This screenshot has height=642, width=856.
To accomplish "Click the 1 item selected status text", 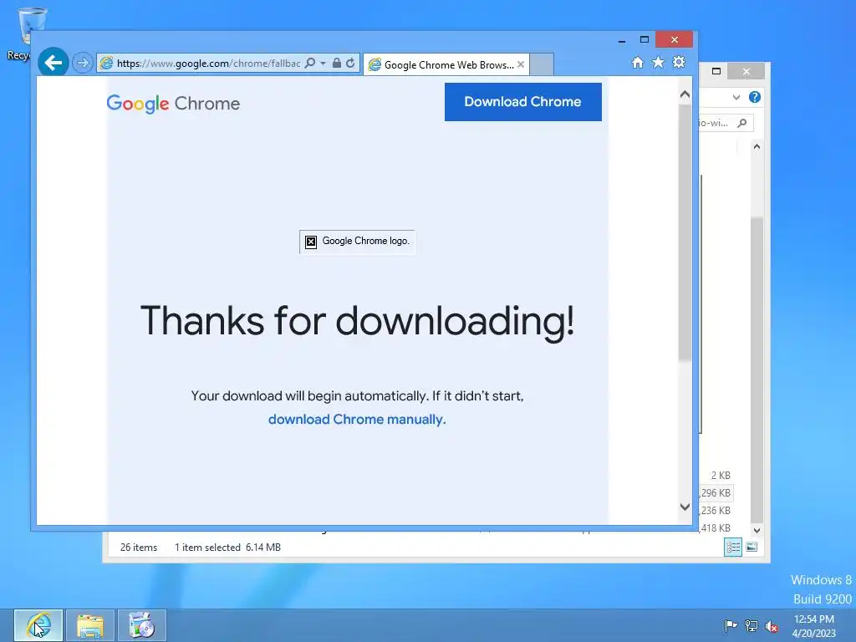I will click(207, 547).
